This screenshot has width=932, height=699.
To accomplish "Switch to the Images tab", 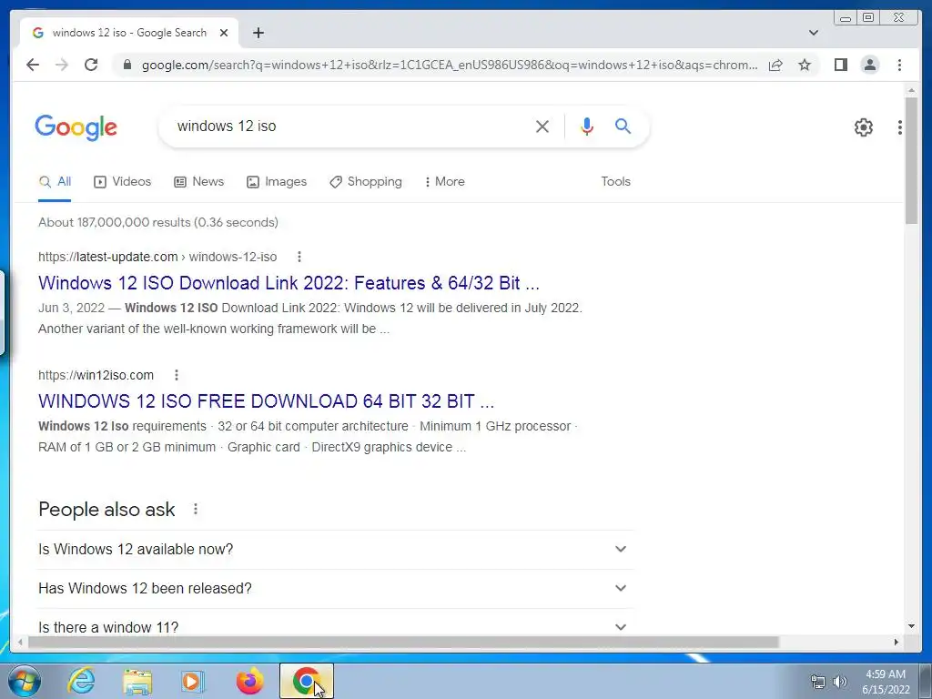I will 277,182.
